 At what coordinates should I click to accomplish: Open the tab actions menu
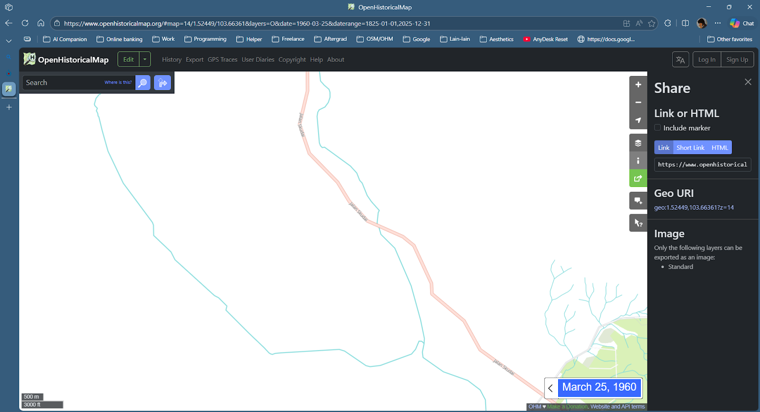9,7
